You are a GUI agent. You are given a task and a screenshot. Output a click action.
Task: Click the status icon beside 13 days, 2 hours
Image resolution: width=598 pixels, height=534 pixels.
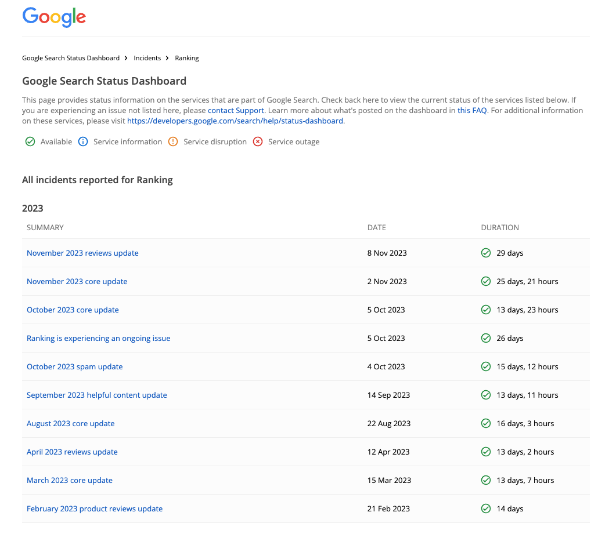coord(486,452)
